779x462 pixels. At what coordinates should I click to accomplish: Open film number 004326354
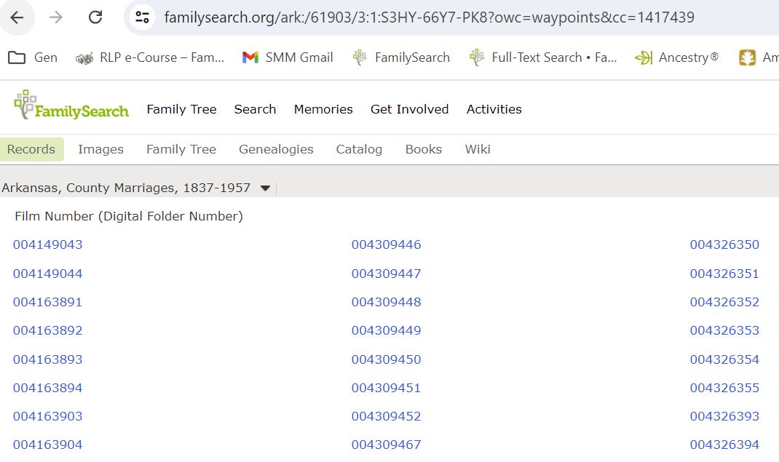pyautogui.click(x=724, y=359)
